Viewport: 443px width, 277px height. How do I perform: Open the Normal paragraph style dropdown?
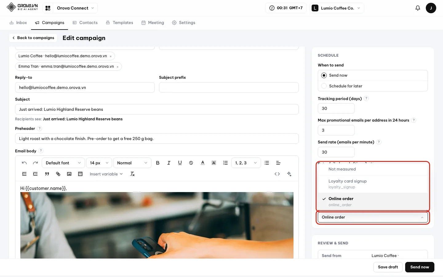click(132, 163)
